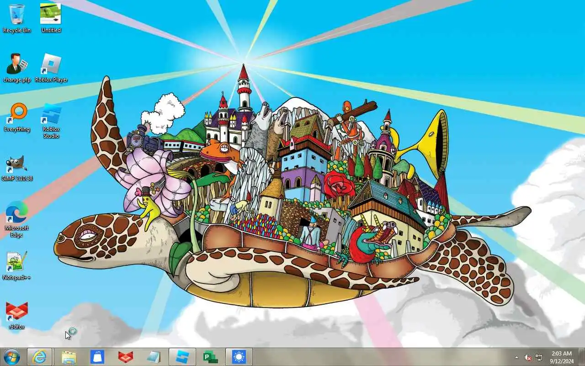Open the Recycle Bin desktop icon

17,18
